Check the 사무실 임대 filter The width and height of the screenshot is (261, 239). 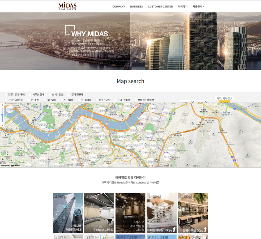[30, 95]
